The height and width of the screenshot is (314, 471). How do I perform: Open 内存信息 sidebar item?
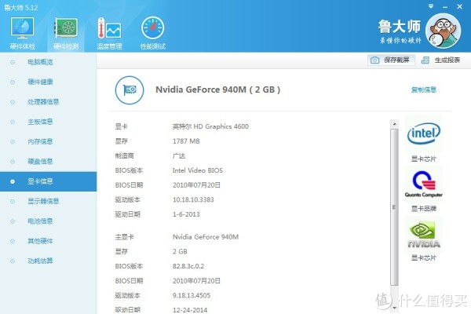tap(40, 141)
